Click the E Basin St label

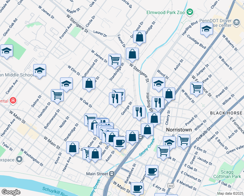221,143
